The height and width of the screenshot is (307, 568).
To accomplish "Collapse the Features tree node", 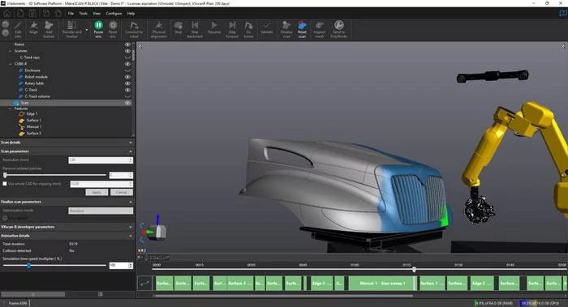I will tap(10, 109).
